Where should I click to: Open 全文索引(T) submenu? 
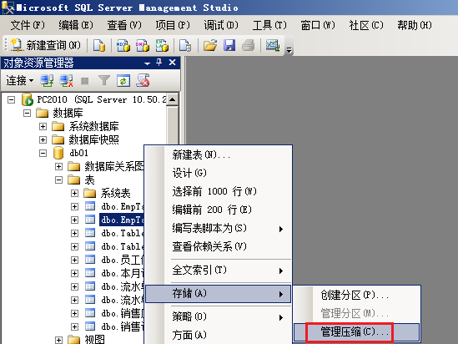click(219, 271)
